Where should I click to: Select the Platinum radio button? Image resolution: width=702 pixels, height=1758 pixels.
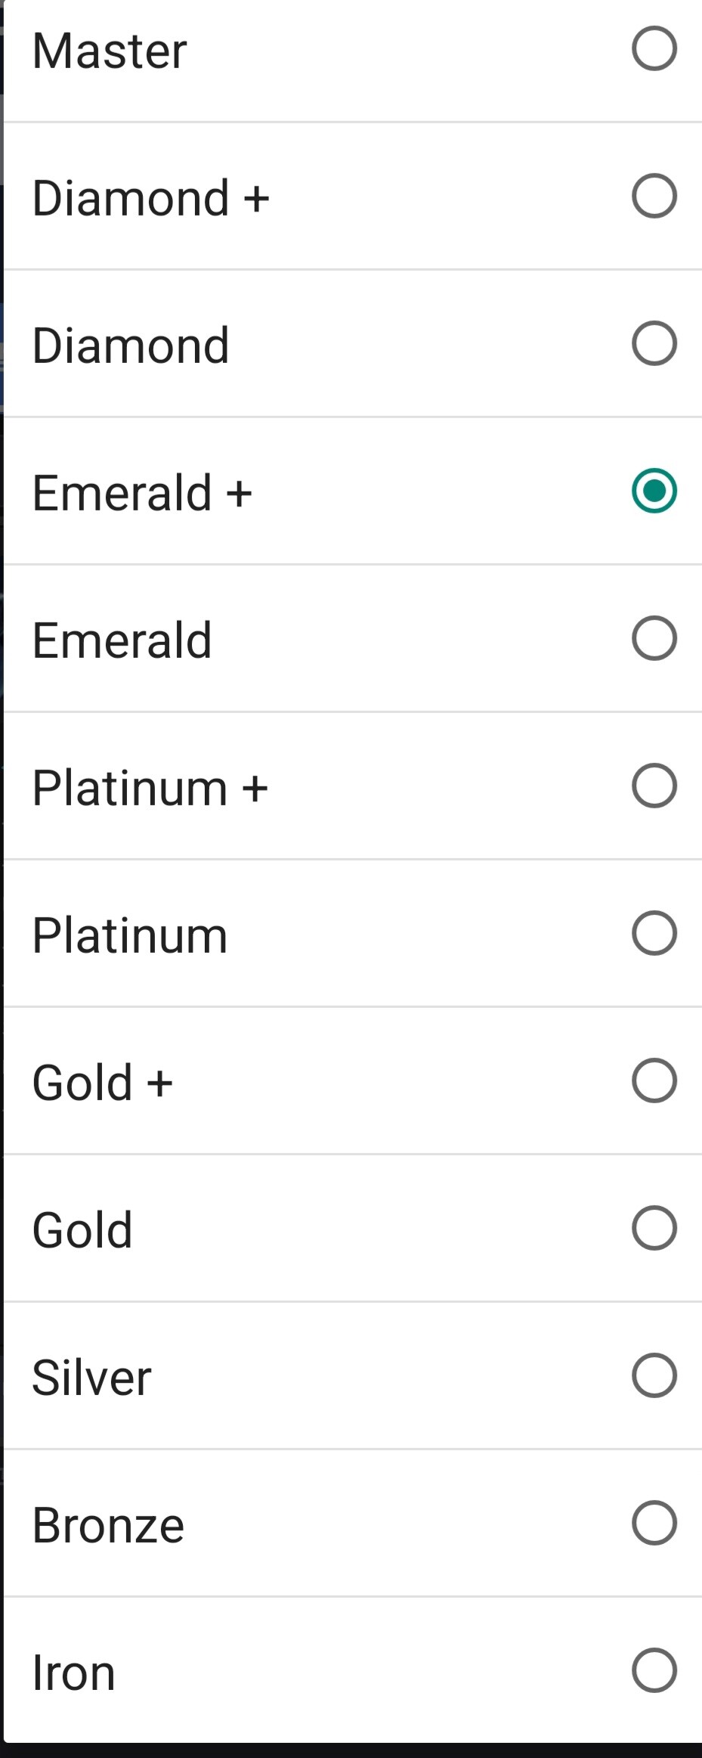(x=654, y=933)
